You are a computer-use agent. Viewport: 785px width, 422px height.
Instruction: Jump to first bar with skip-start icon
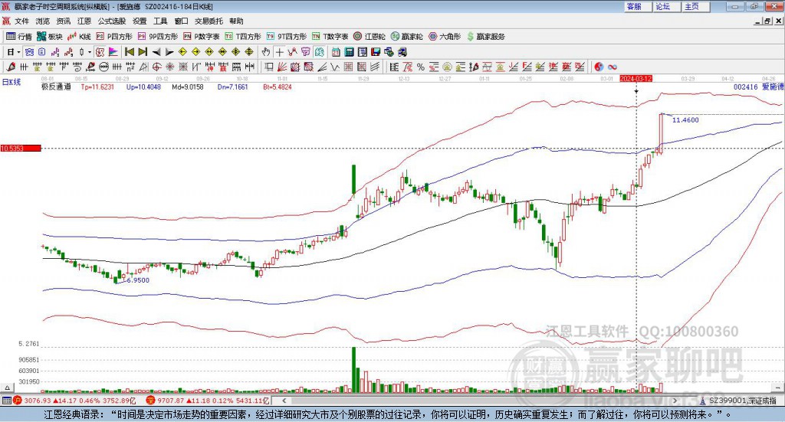tap(130, 52)
